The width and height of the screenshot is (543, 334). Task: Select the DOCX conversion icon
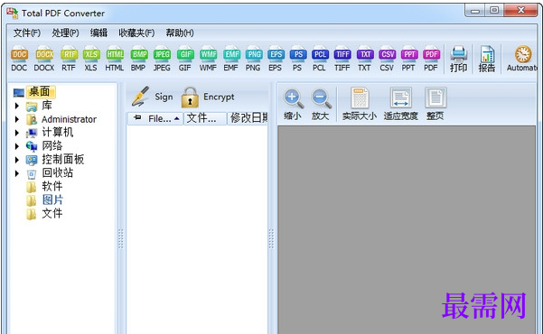(x=44, y=59)
